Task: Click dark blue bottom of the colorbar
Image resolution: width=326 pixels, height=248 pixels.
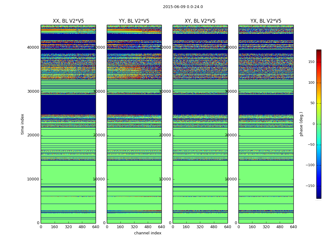Action: (319, 196)
